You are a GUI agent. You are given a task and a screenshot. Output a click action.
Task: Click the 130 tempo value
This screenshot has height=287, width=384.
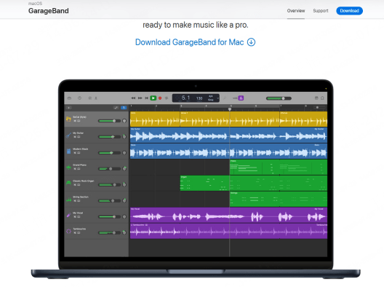tap(199, 98)
